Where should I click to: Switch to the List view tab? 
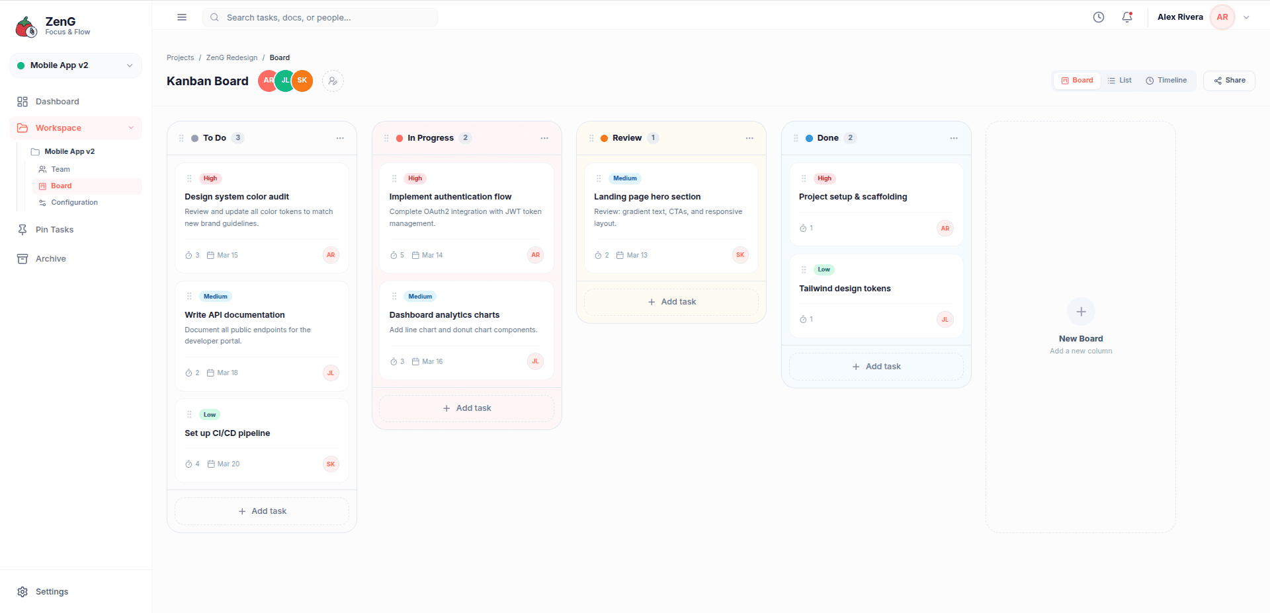(x=1120, y=80)
